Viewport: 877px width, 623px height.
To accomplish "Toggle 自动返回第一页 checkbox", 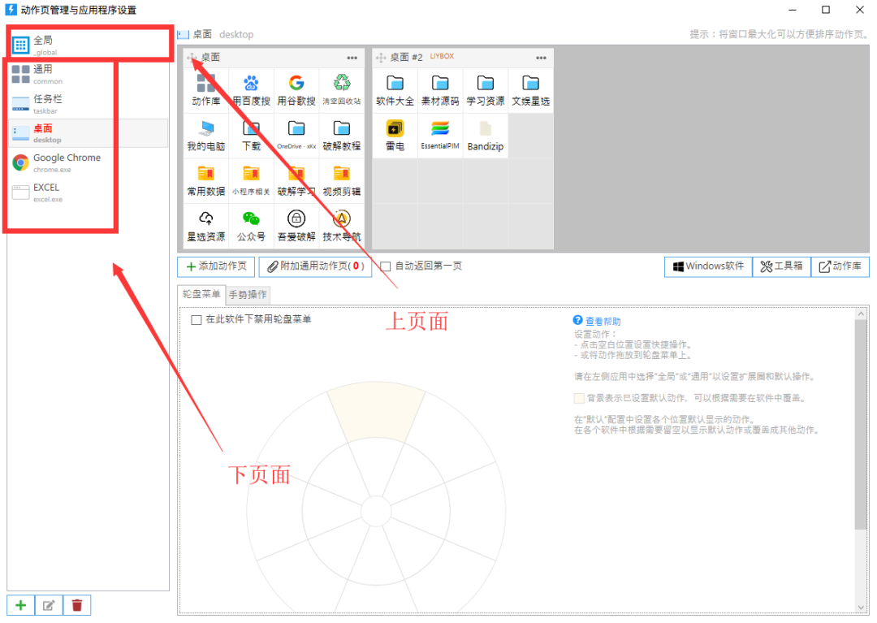I will coord(386,266).
